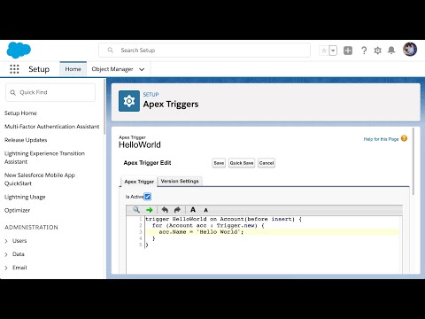Switch to the Version Settings tab
The width and height of the screenshot is (425, 319).
coord(180,181)
